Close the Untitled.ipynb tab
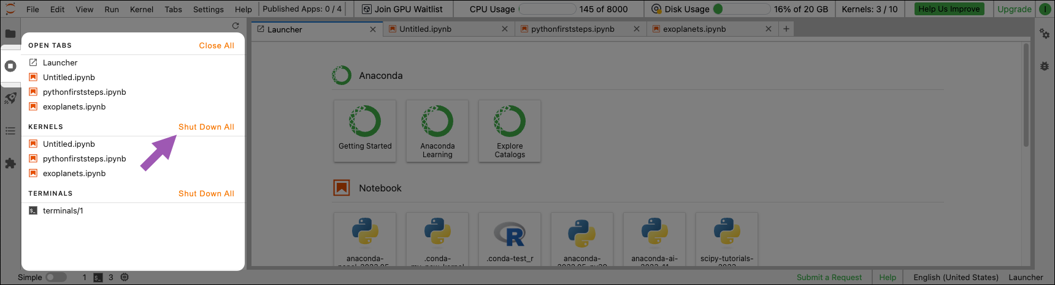The width and height of the screenshot is (1055, 285). coord(505,29)
